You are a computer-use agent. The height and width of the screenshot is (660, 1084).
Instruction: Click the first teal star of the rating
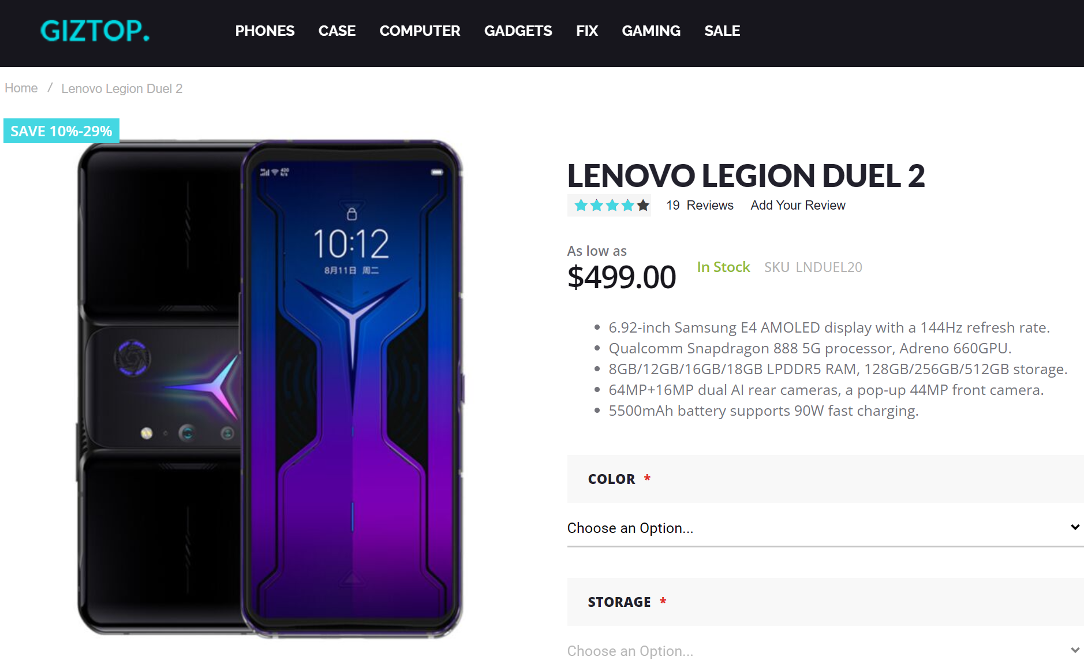coord(581,205)
